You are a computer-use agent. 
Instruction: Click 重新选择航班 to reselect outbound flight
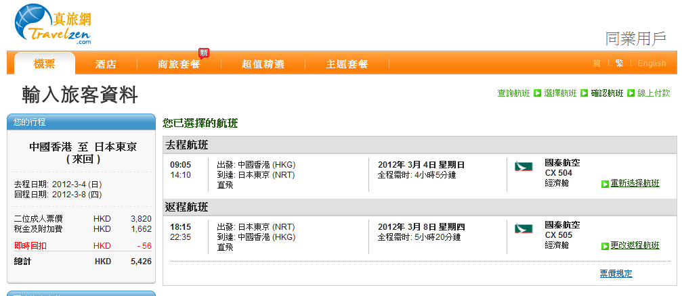635,183
